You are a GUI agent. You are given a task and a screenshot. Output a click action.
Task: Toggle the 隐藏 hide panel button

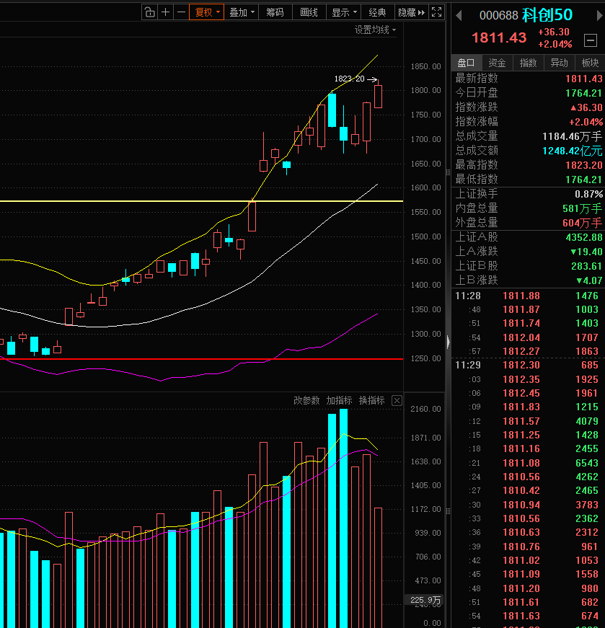coord(411,12)
